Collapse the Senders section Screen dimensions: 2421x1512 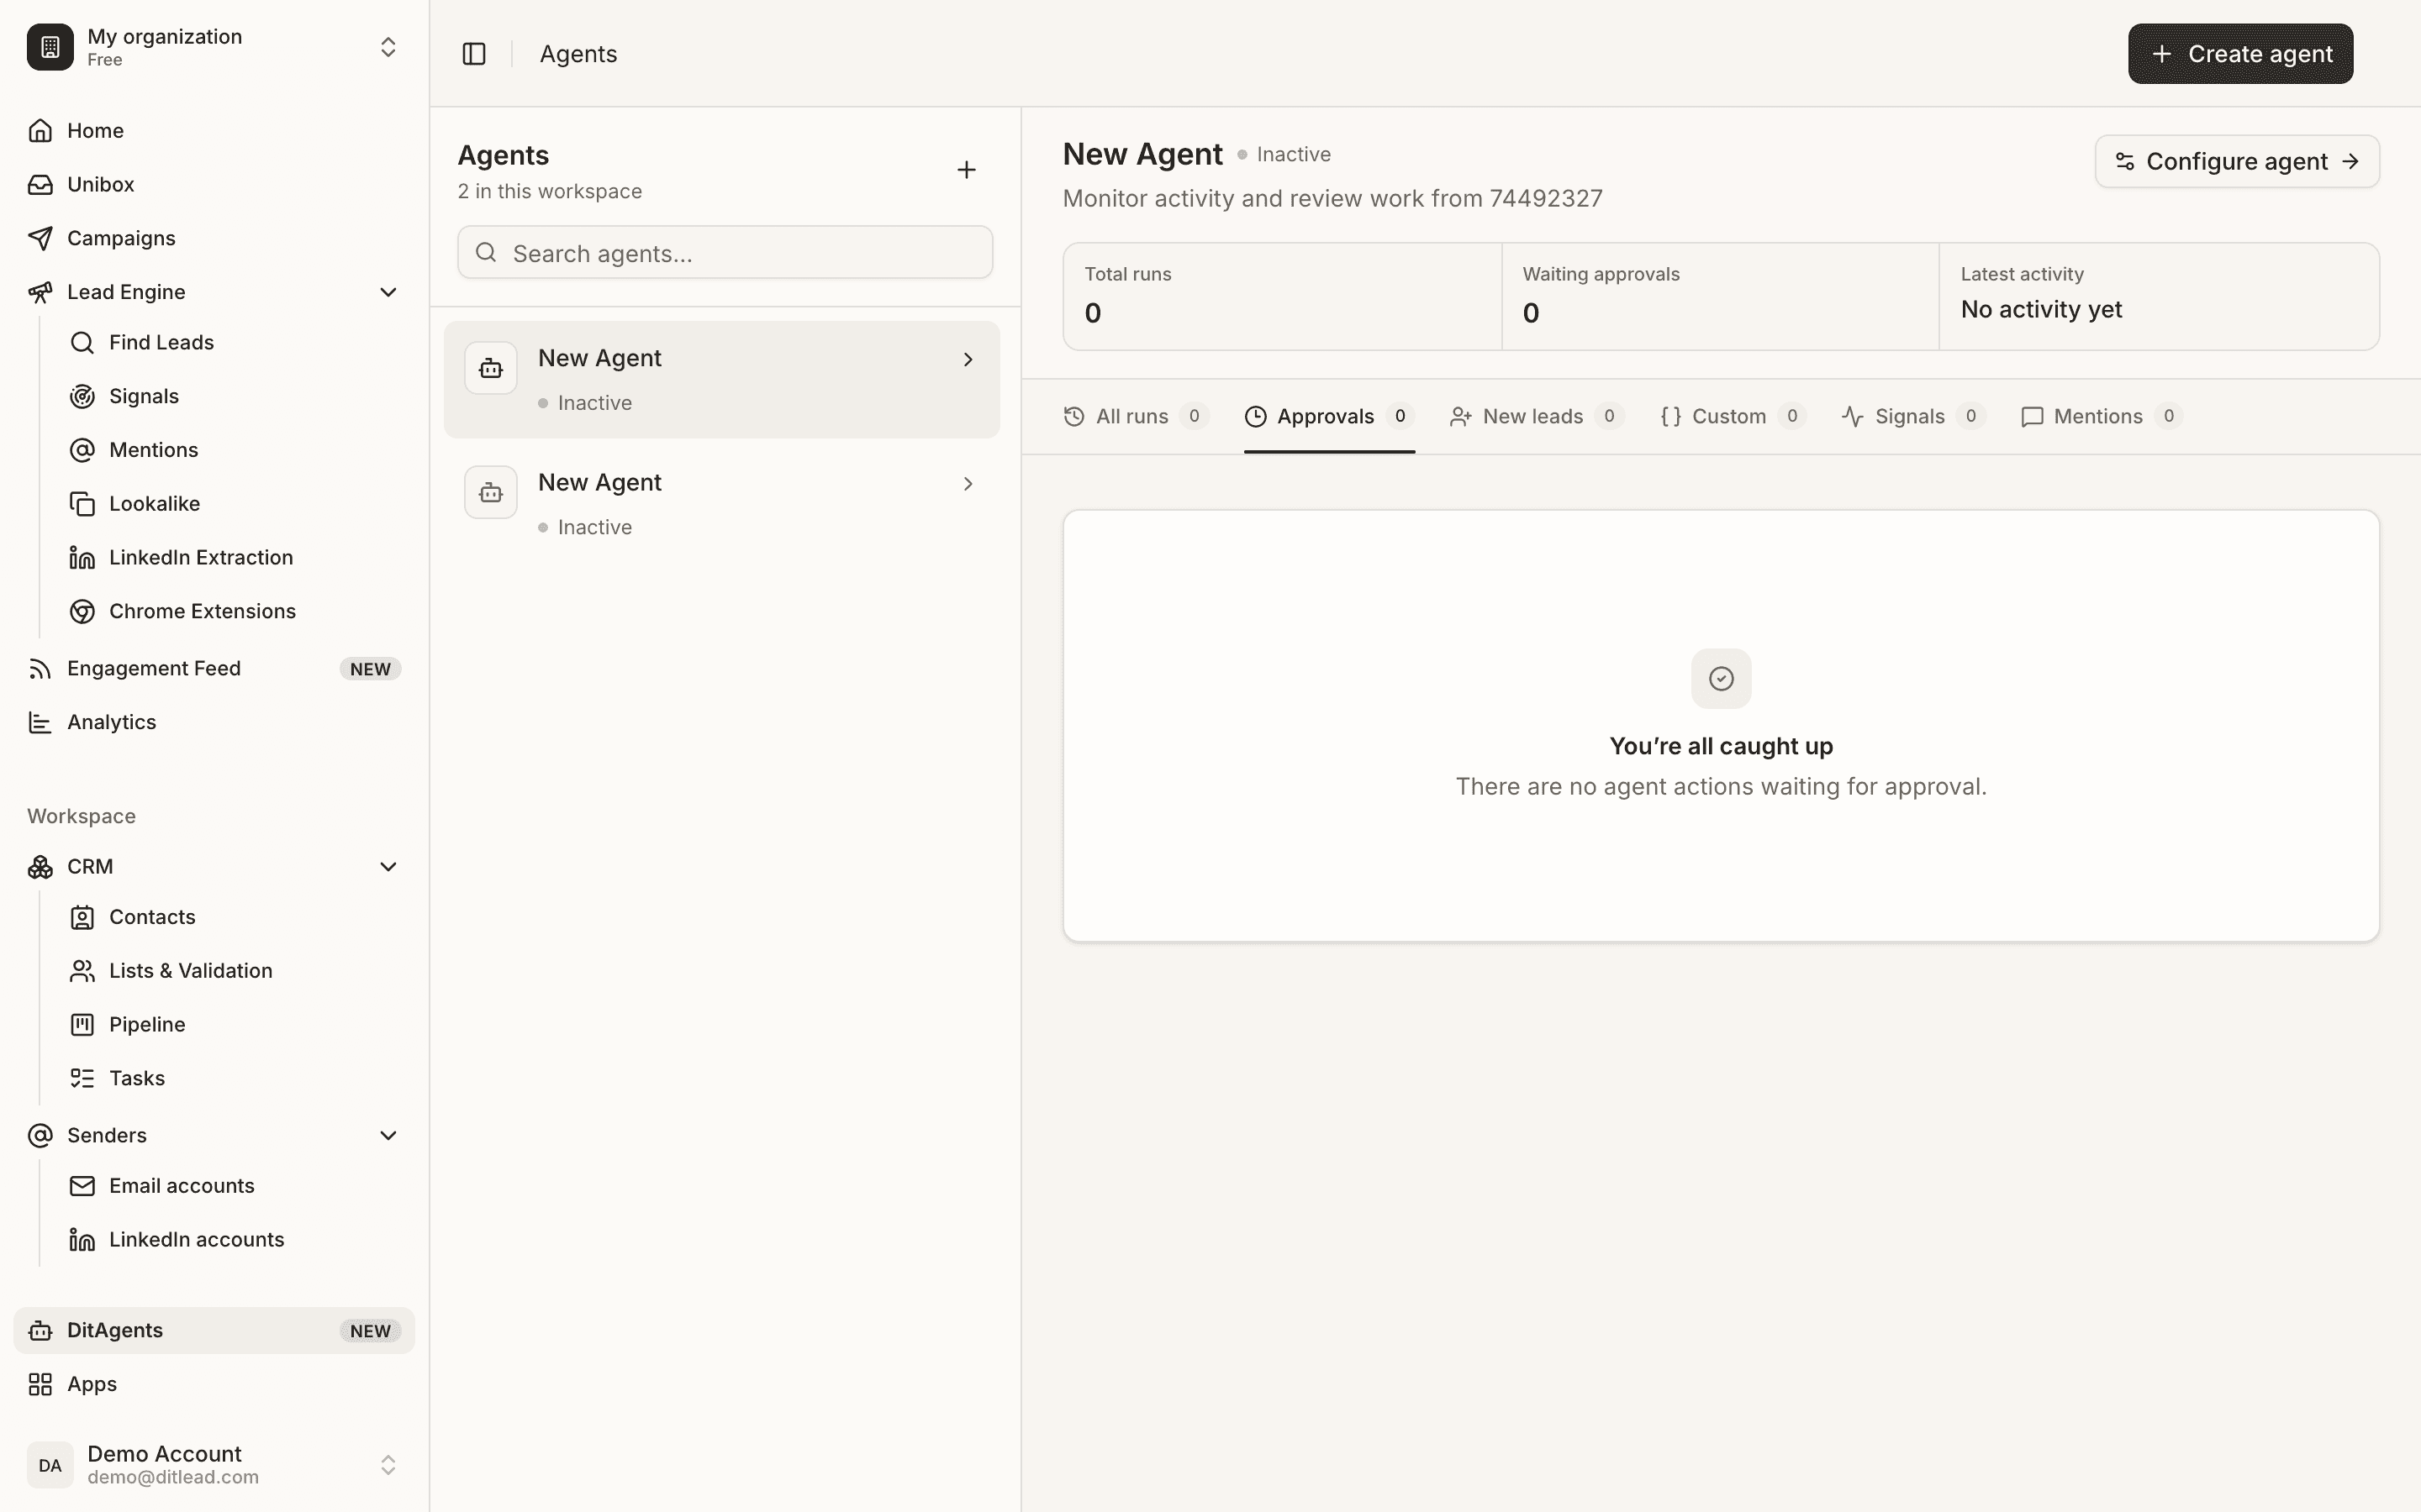coord(388,1136)
